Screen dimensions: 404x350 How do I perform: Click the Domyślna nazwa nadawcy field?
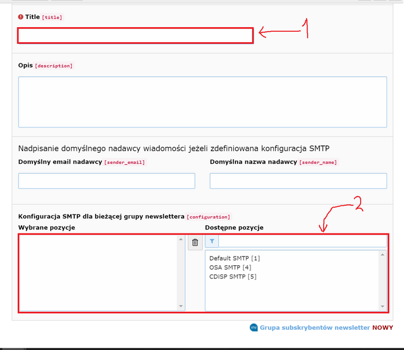click(298, 181)
